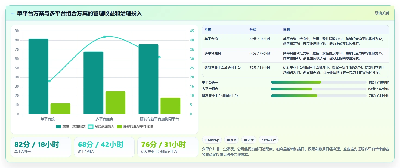The width and height of the screenshot is (400, 168).
Task: Click the lightning icon beside the title
Action: [x=13, y=14]
